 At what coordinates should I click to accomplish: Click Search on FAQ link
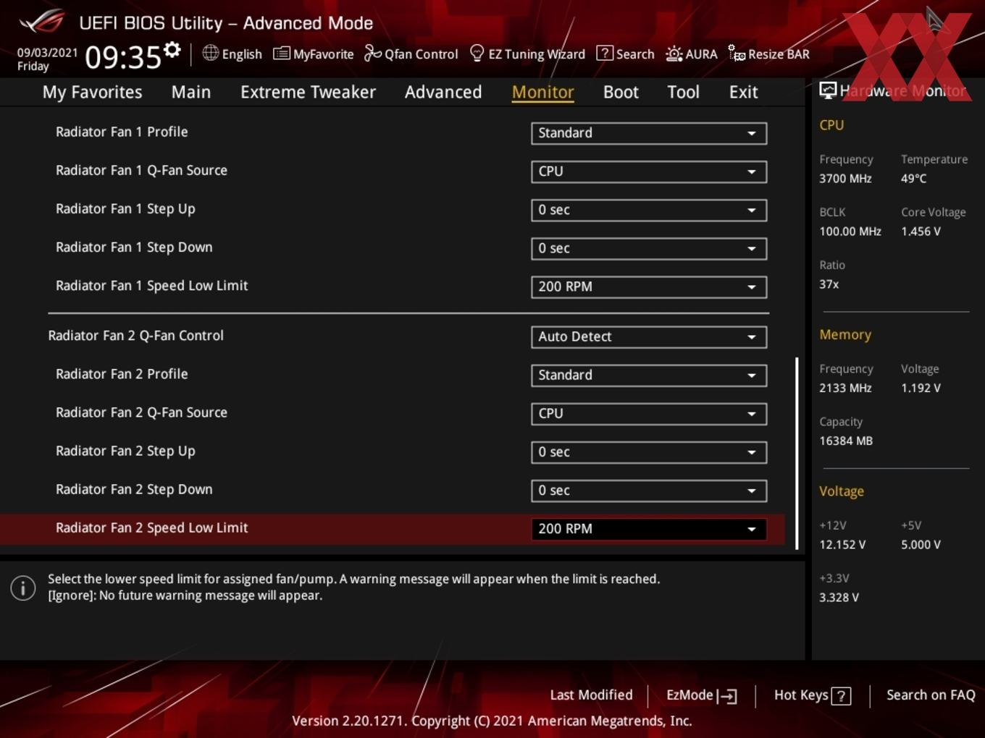(931, 695)
